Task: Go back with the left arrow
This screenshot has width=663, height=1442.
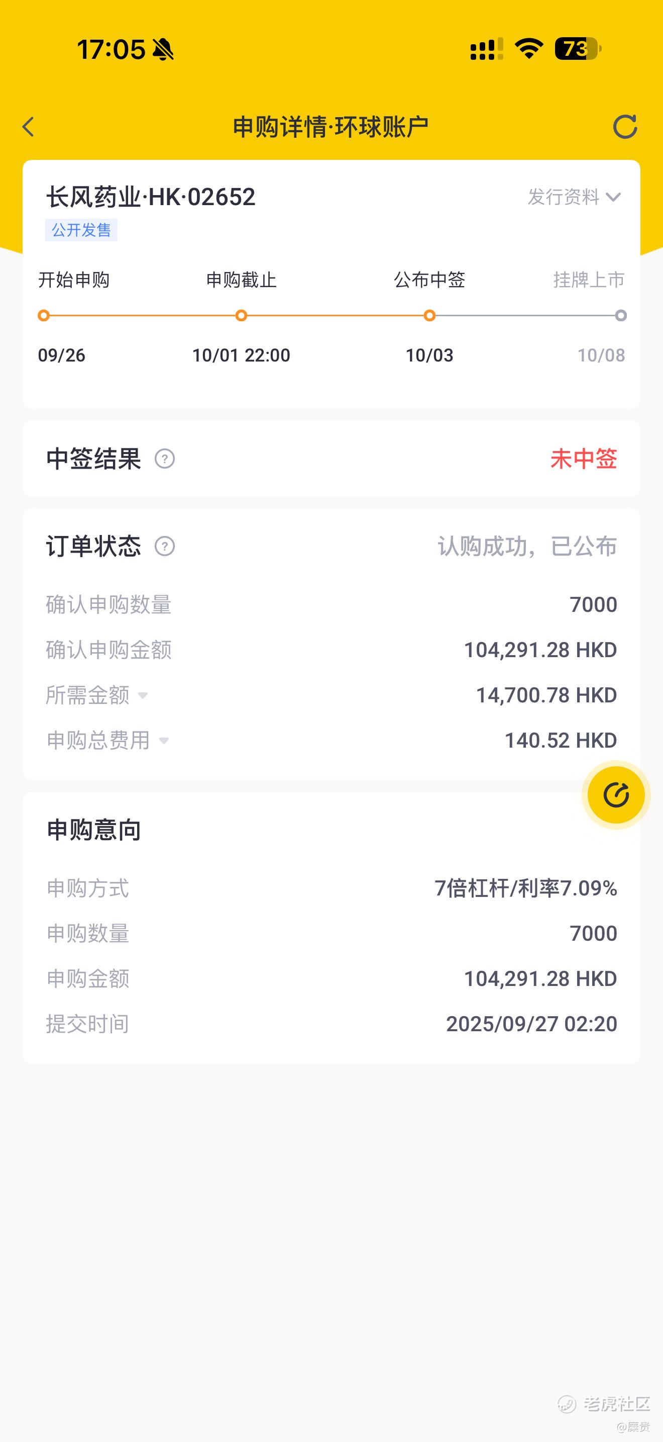Action: [29, 127]
